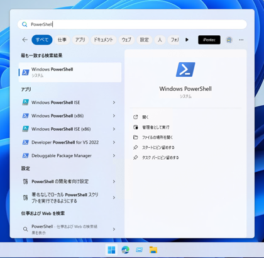Select the アプリ filter tab
This screenshot has height=258, width=264.
pos(80,40)
